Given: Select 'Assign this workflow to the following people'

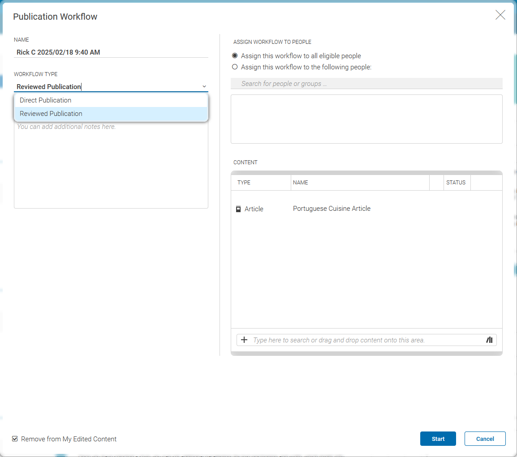Looking at the screenshot, I should coord(235,67).
